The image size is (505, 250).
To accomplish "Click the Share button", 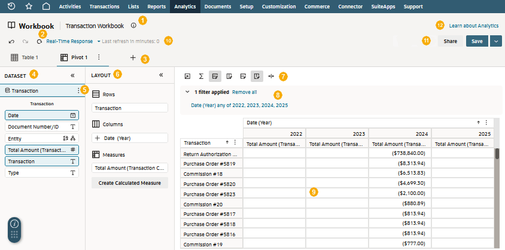I will (x=450, y=41).
